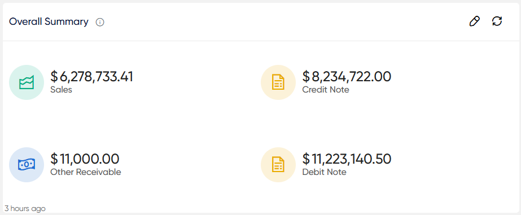Click the Other Receivable amount 11,000.00
This screenshot has height=215, width=521.
[x=89, y=159]
